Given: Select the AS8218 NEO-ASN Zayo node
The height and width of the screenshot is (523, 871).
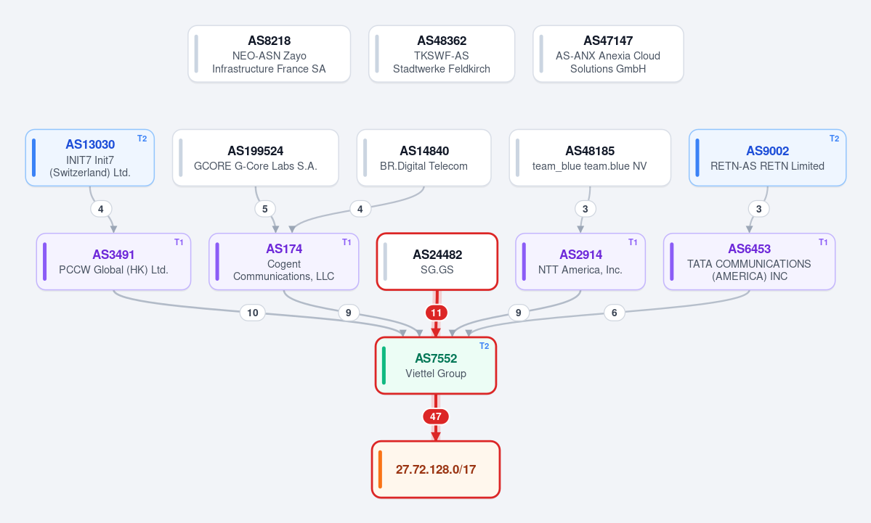Looking at the screenshot, I should pyautogui.click(x=269, y=54).
